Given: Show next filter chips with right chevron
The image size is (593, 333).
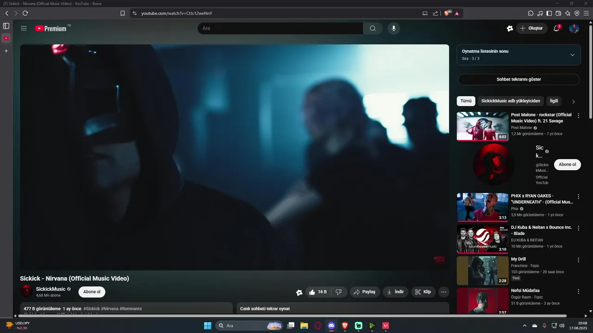Looking at the screenshot, I should point(573,101).
